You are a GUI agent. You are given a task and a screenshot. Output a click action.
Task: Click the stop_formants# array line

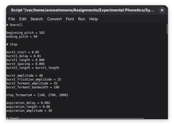point(37,95)
